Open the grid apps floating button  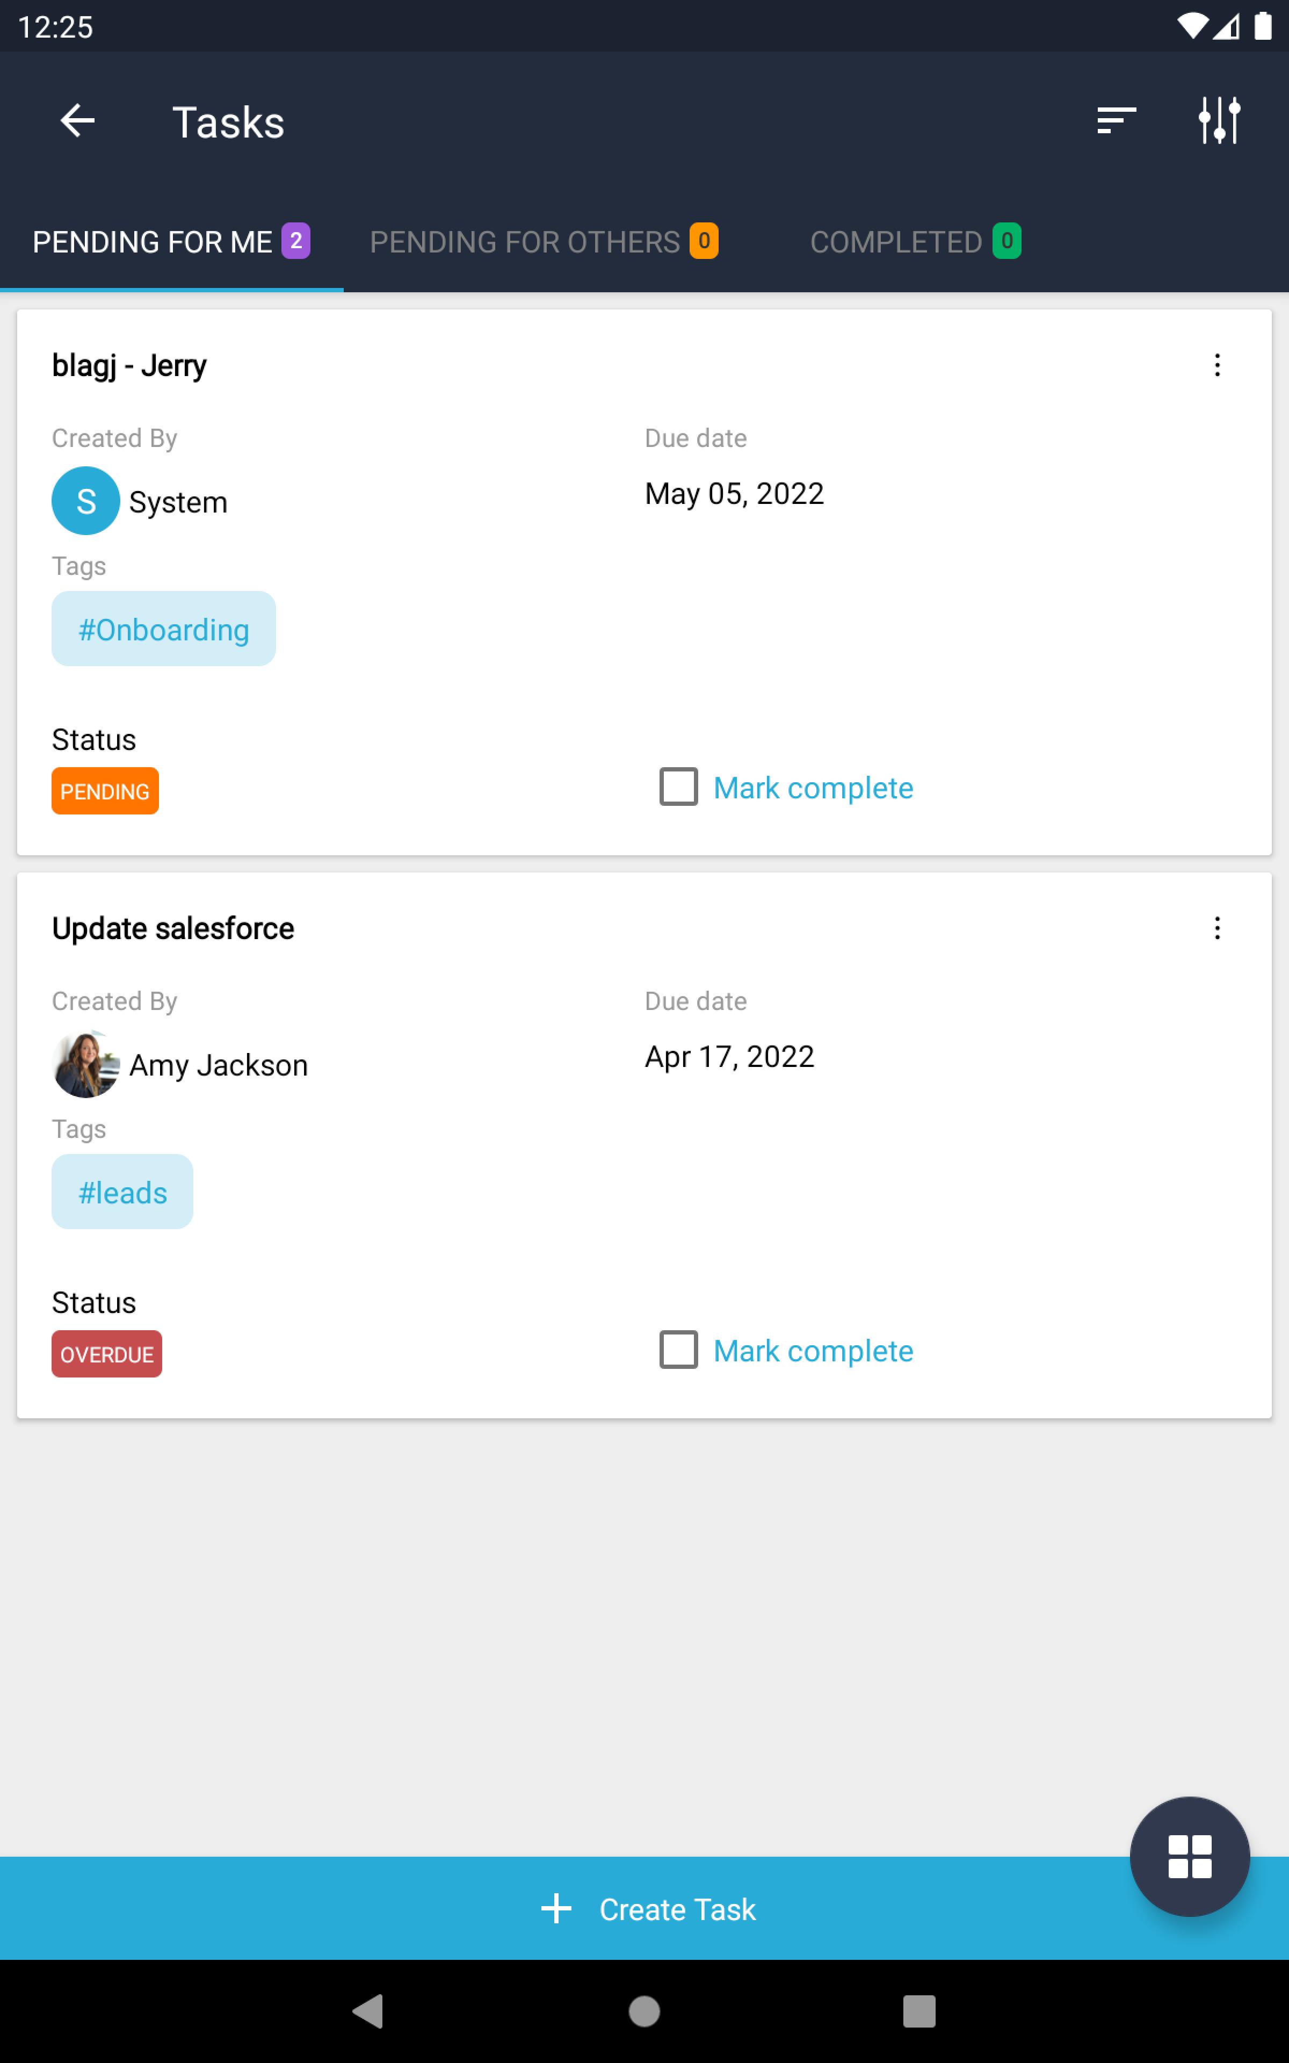1189,1856
